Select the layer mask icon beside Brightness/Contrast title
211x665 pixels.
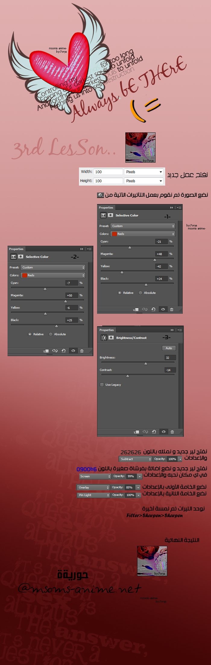(111, 338)
